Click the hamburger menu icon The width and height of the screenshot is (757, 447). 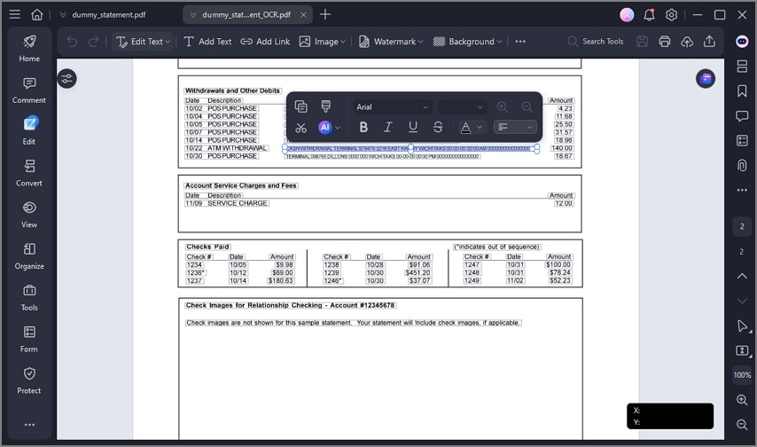pyautogui.click(x=15, y=14)
